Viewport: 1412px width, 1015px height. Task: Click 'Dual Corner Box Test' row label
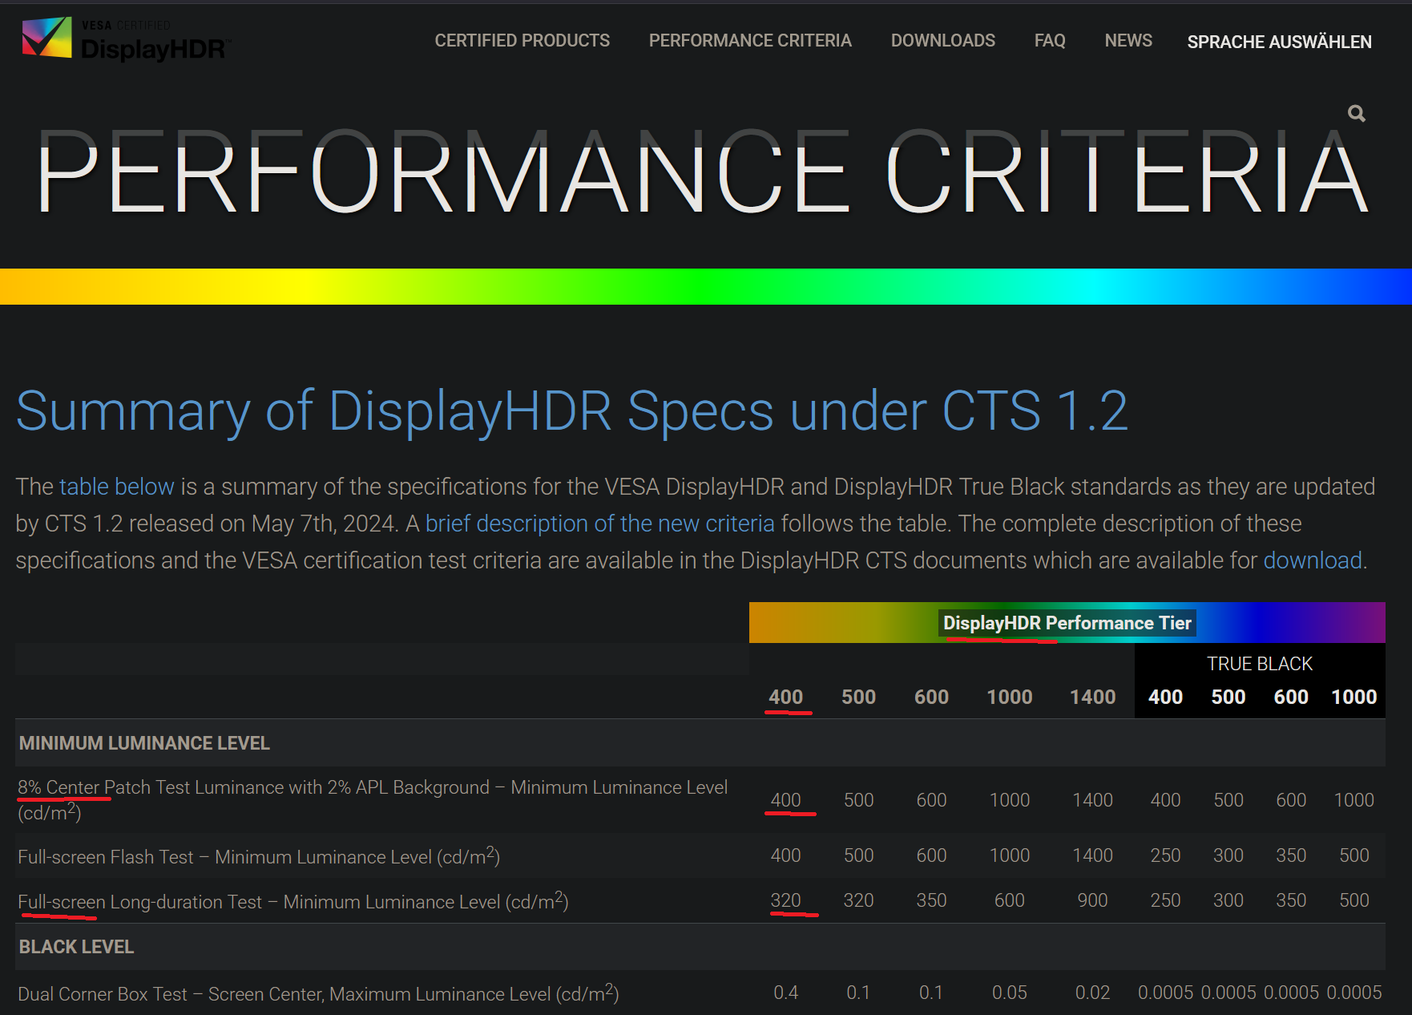tap(318, 993)
